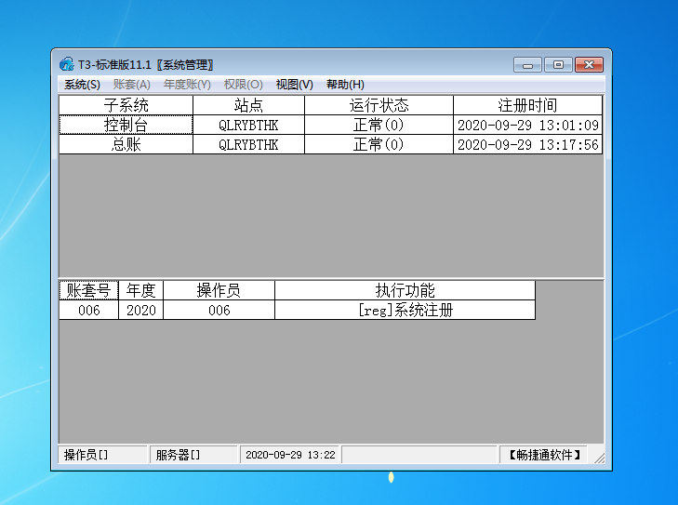Click the status bar date 2020-09-29 13:22
This screenshot has height=505, width=678.
[x=290, y=455]
